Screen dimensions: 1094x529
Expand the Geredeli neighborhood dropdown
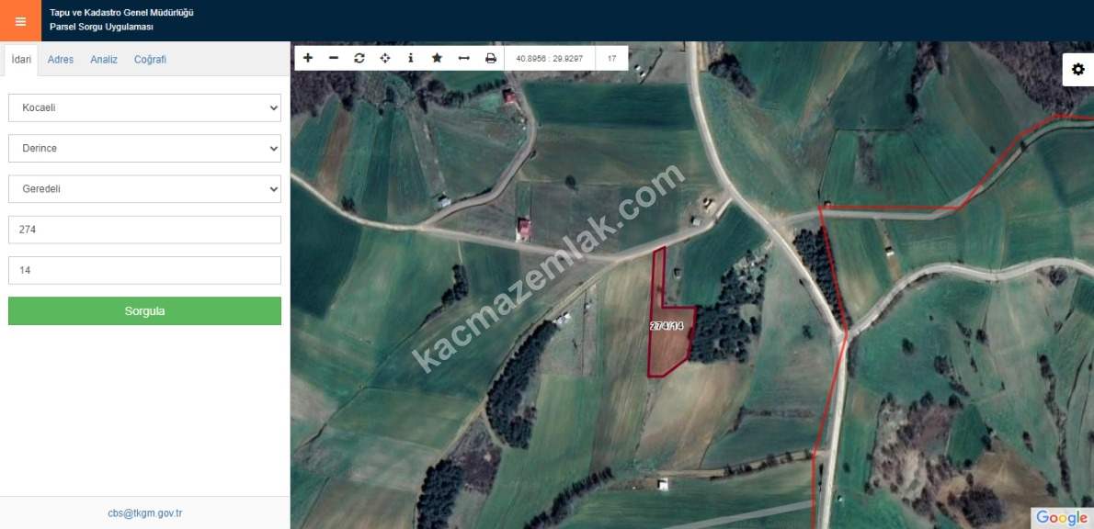[144, 189]
